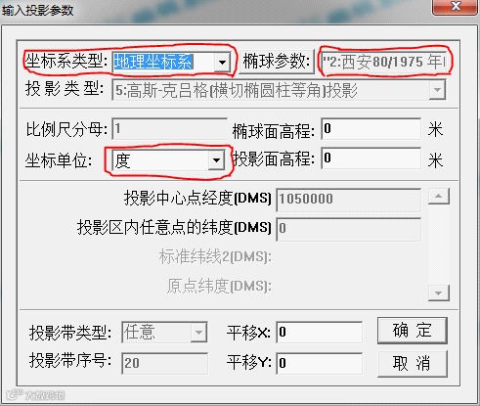The height and width of the screenshot is (406, 480).
Task: Confirm with the 确定 button
Action: pos(413,331)
